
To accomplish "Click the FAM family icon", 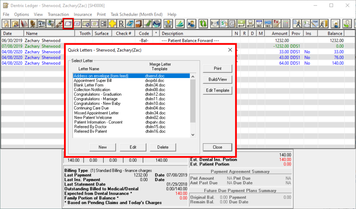I will point(315,24).
